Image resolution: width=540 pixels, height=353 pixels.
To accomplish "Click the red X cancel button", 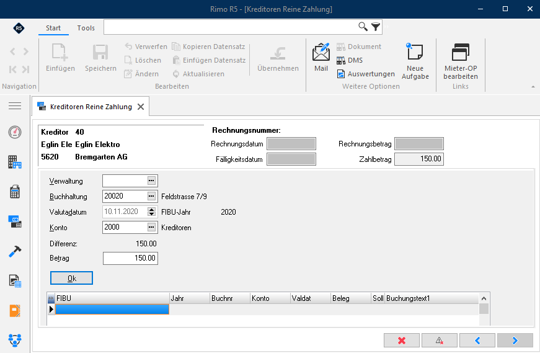I will [x=402, y=341].
